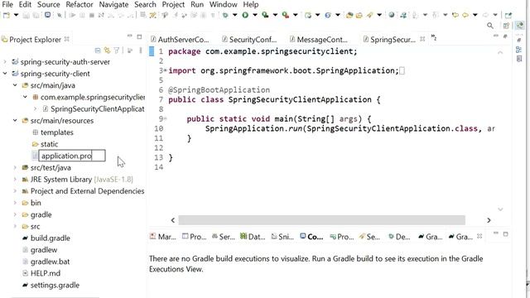Image resolution: width=530 pixels, height=298 pixels.
Task: Expand the JRE System Library node
Action: point(15,180)
